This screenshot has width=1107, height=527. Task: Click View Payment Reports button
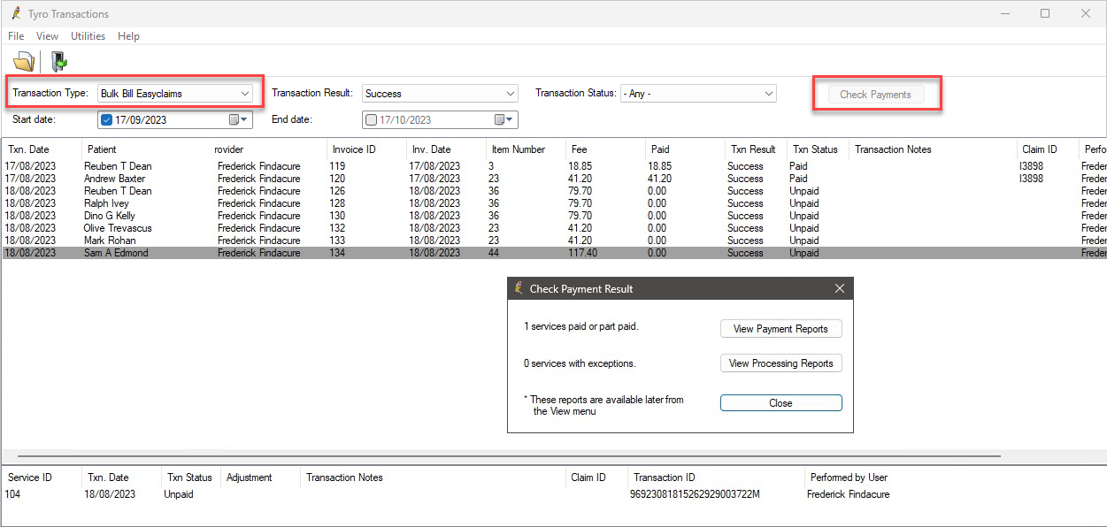coord(780,329)
